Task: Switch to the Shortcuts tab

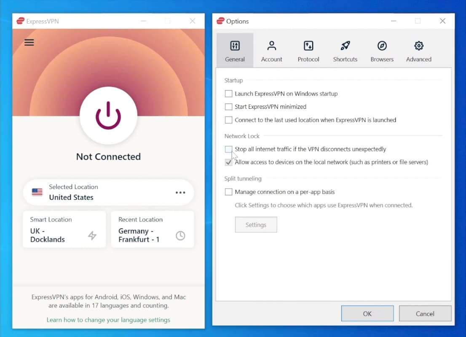Action: (x=345, y=51)
